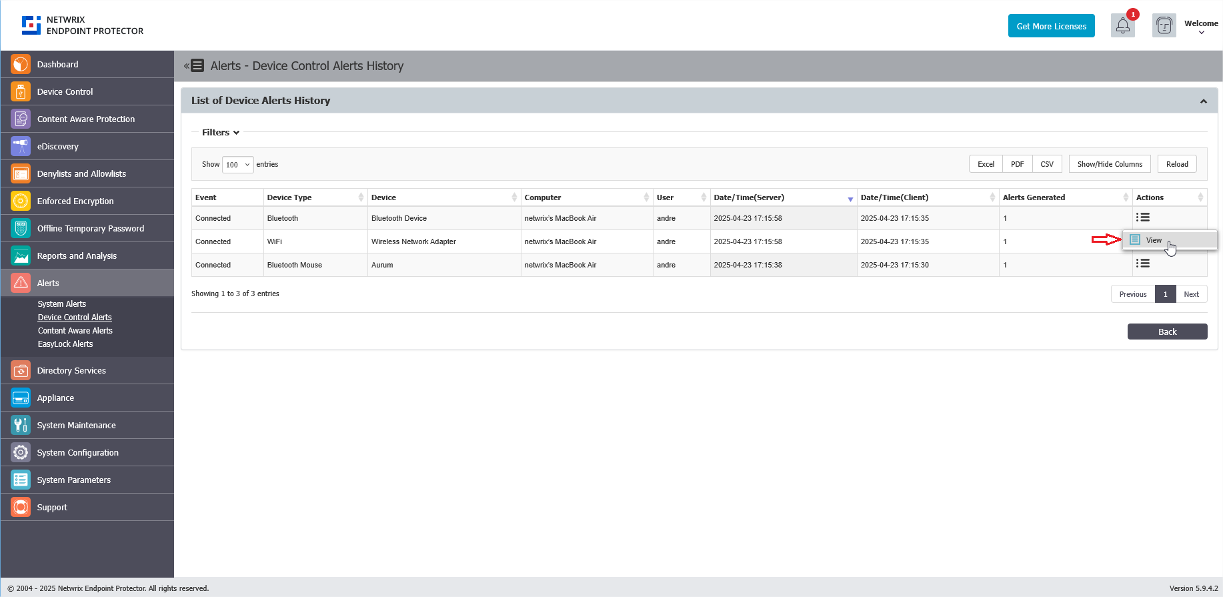Click the Netwrix Endpoint Protector logo
The width and height of the screenshot is (1223, 597).
[x=83, y=25]
